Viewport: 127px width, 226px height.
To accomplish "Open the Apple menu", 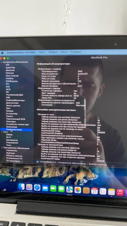I will (x=2, y=53).
